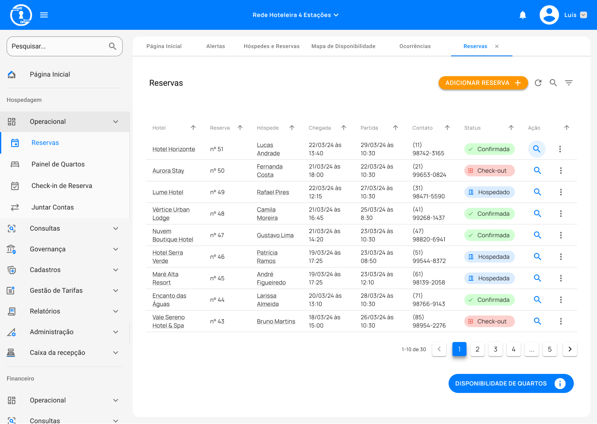Select Painel de Quartos in sidebar
597x424 pixels.
click(x=58, y=164)
